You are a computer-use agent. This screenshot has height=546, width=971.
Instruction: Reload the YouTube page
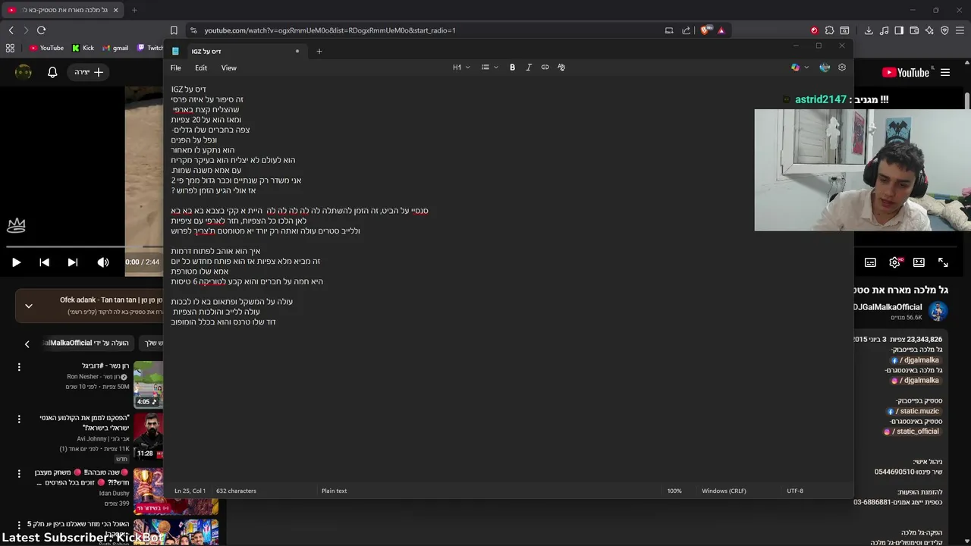[41, 30]
